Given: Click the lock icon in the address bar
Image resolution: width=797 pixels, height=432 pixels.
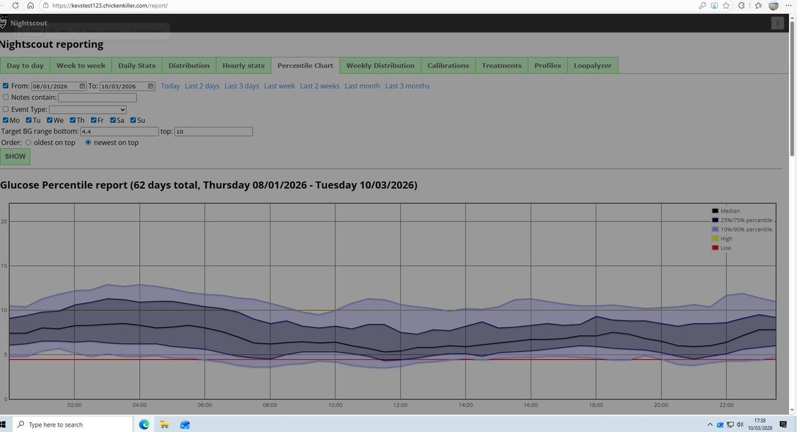Looking at the screenshot, I should click(46, 5).
